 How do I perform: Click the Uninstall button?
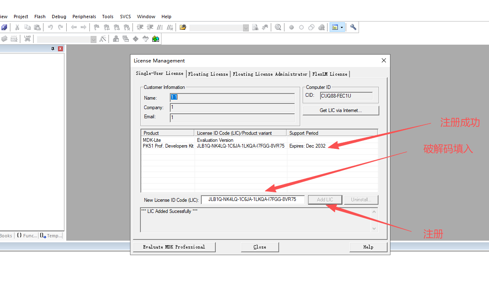click(361, 200)
